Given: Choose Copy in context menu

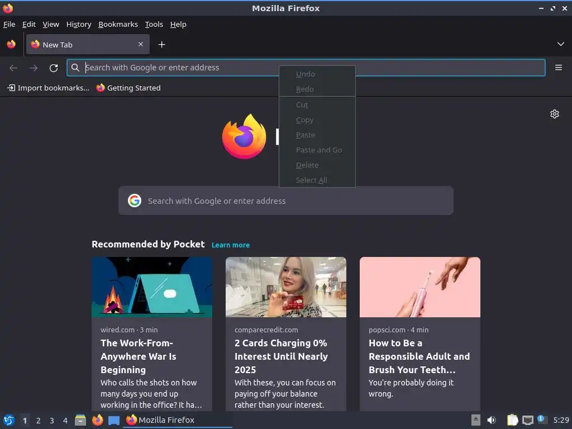Looking at the screenshot, I should pyautogui.click(x=317, y=120).
